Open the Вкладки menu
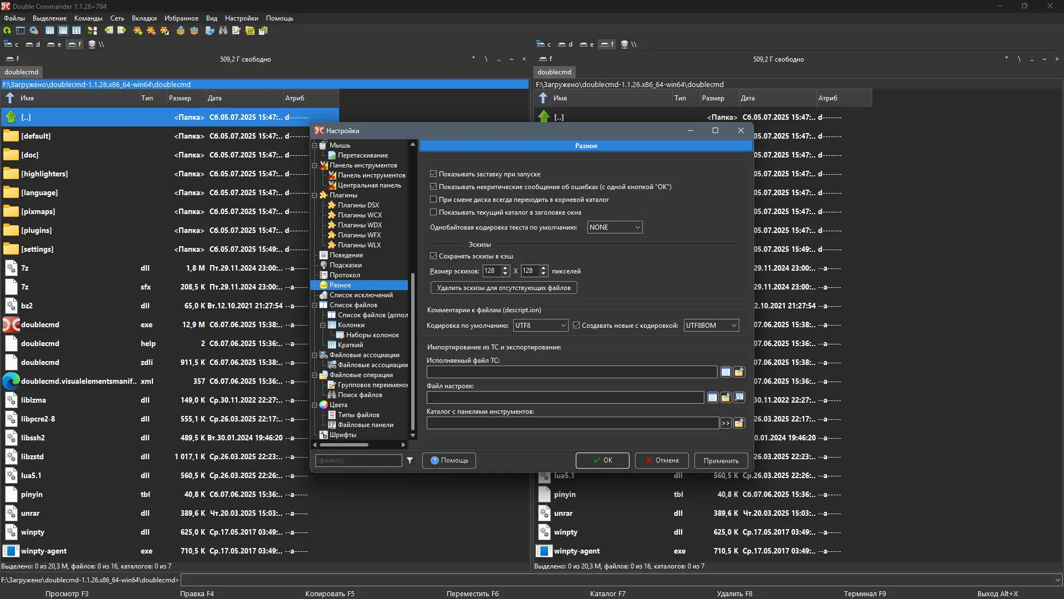1064x599 pixels. click(144, 18)
